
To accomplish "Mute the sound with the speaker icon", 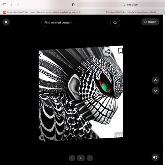I will (155, 157).
